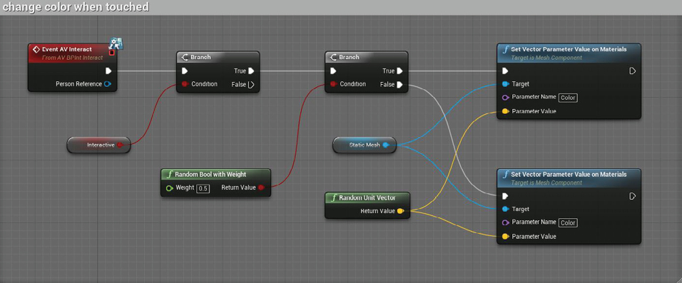The width and height of the screenshot is (682, 283).
Task: Click the upper Set Vector Parameter node title
Action: pyautogui.click(x=569, y=49)
